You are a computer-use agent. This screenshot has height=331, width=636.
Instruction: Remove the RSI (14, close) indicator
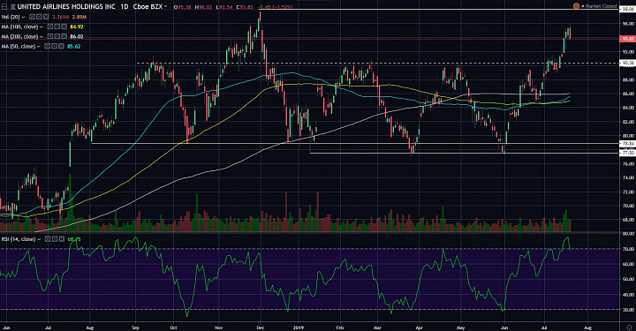point(62,239)
